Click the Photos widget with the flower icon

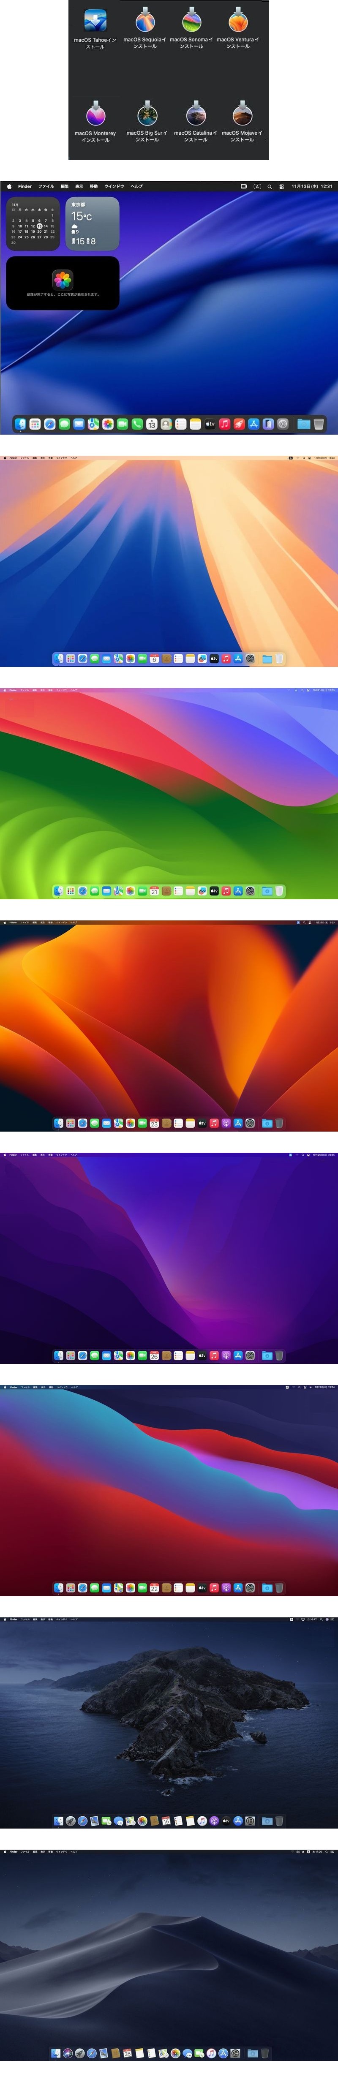point(62,283)
